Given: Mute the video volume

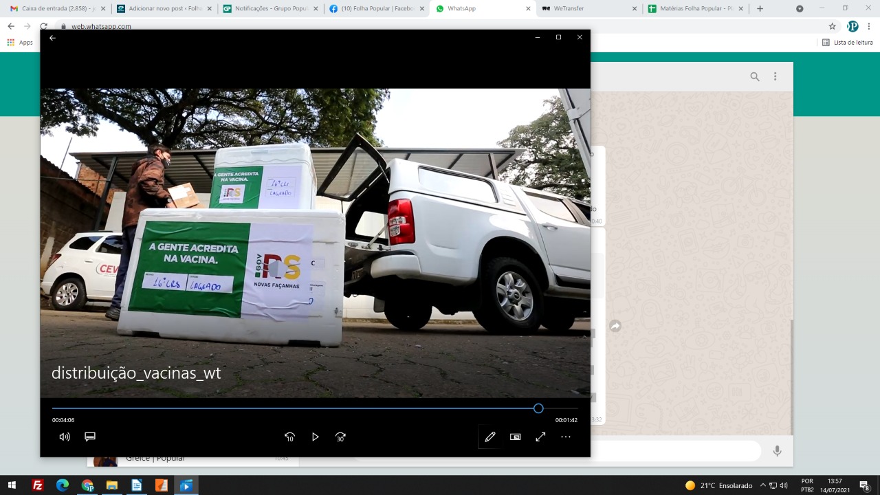Looking at the screenshot, I should click(x=65, y=437).
